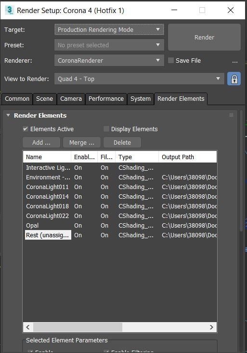
Task: Click the output path of Environment row
Action: [189, 177]
